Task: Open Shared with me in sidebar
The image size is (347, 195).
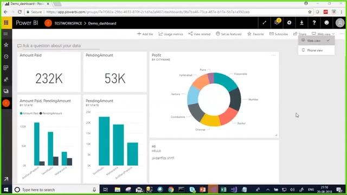Action: [6, 80]
